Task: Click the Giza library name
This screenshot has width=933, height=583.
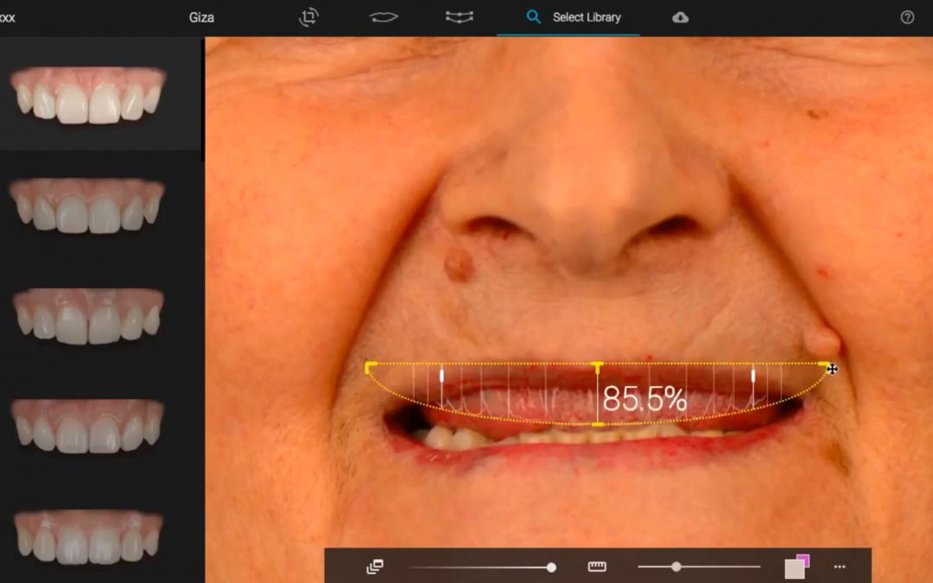Action: [201, 17]
